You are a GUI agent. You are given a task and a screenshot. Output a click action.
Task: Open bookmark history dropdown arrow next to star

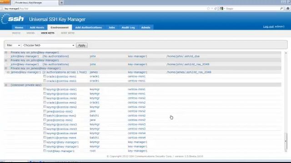pos(212,9)
